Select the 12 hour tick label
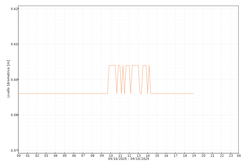The image size is (244, 163). [x=129, y=156]
